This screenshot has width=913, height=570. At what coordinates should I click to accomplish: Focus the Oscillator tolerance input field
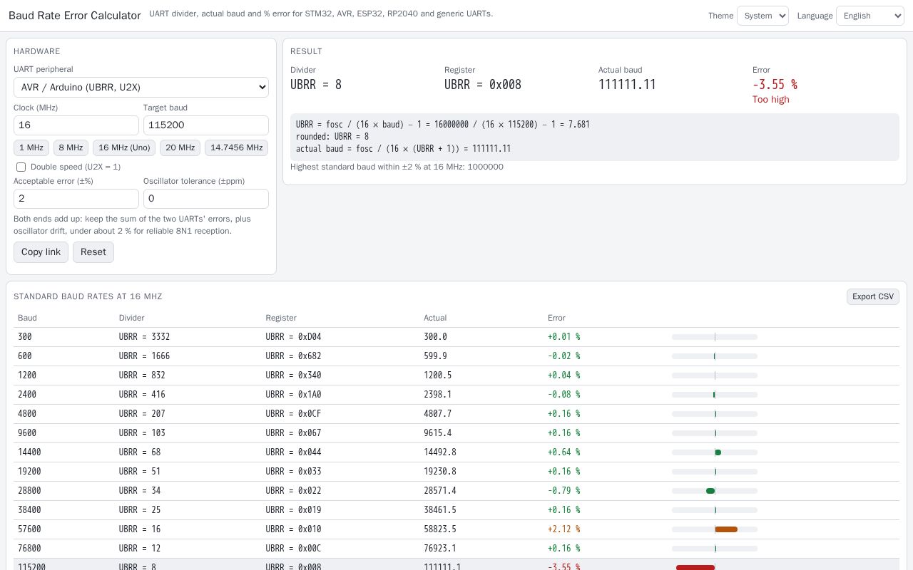[x=206, y=199]
